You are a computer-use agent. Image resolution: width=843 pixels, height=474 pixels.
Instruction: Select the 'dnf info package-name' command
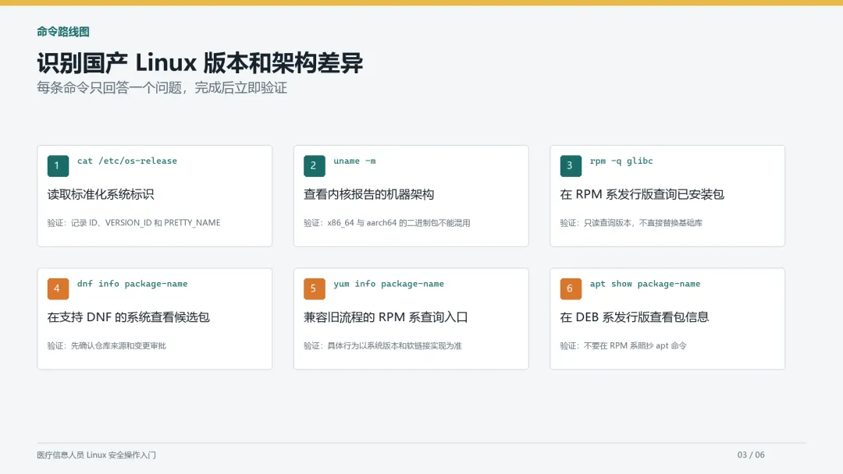[x=132, y=284]
